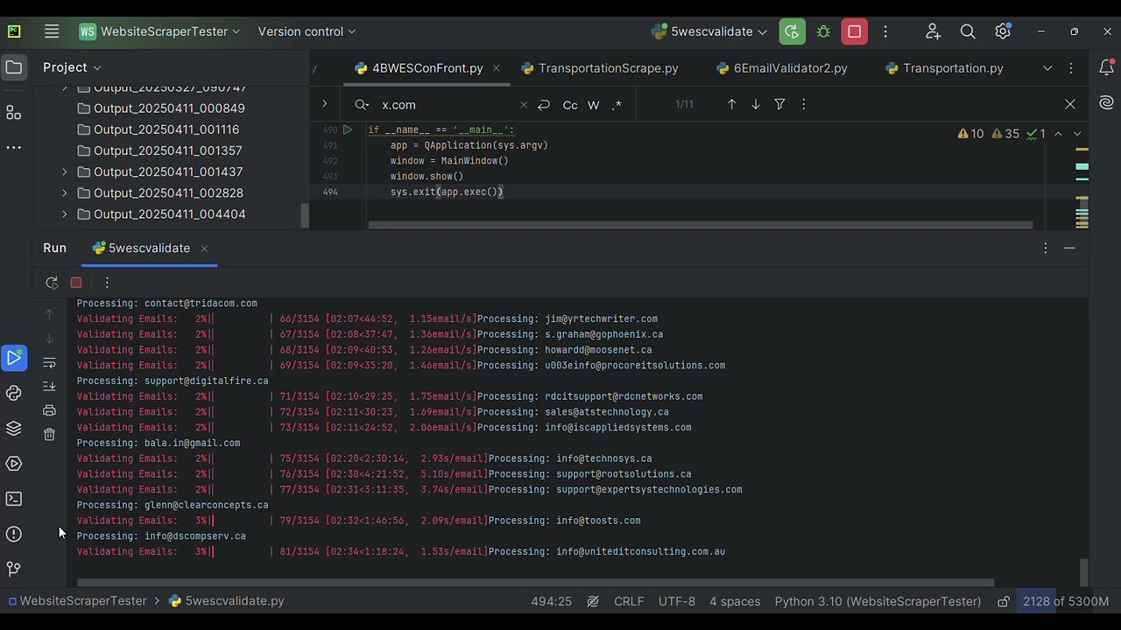Change UTF-8 file encoding

point(677,601)
